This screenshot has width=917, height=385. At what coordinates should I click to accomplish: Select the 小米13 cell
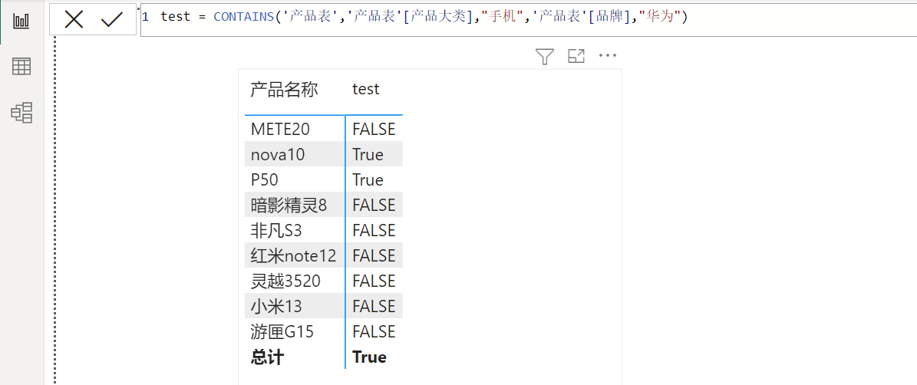295,306
